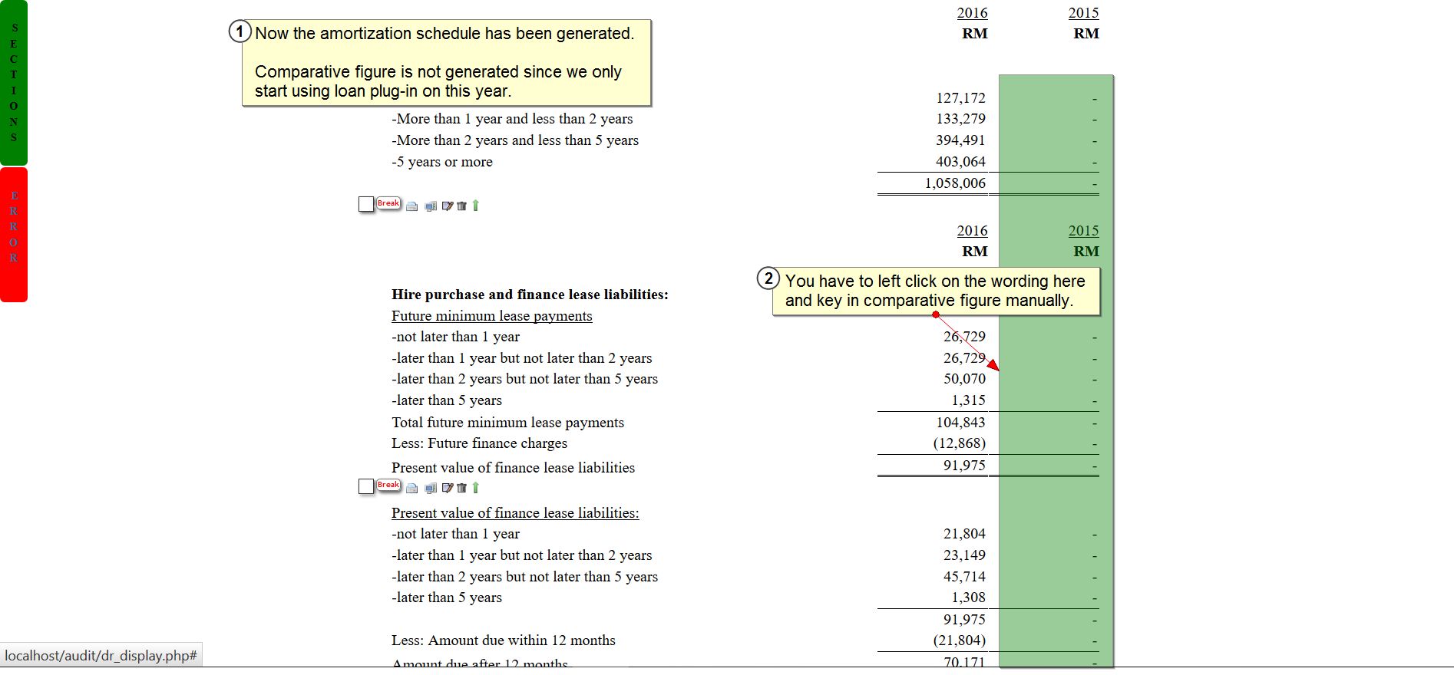Tick the checkbox above the Hire purchase section

pyautogui.click(x=366, y=204)
